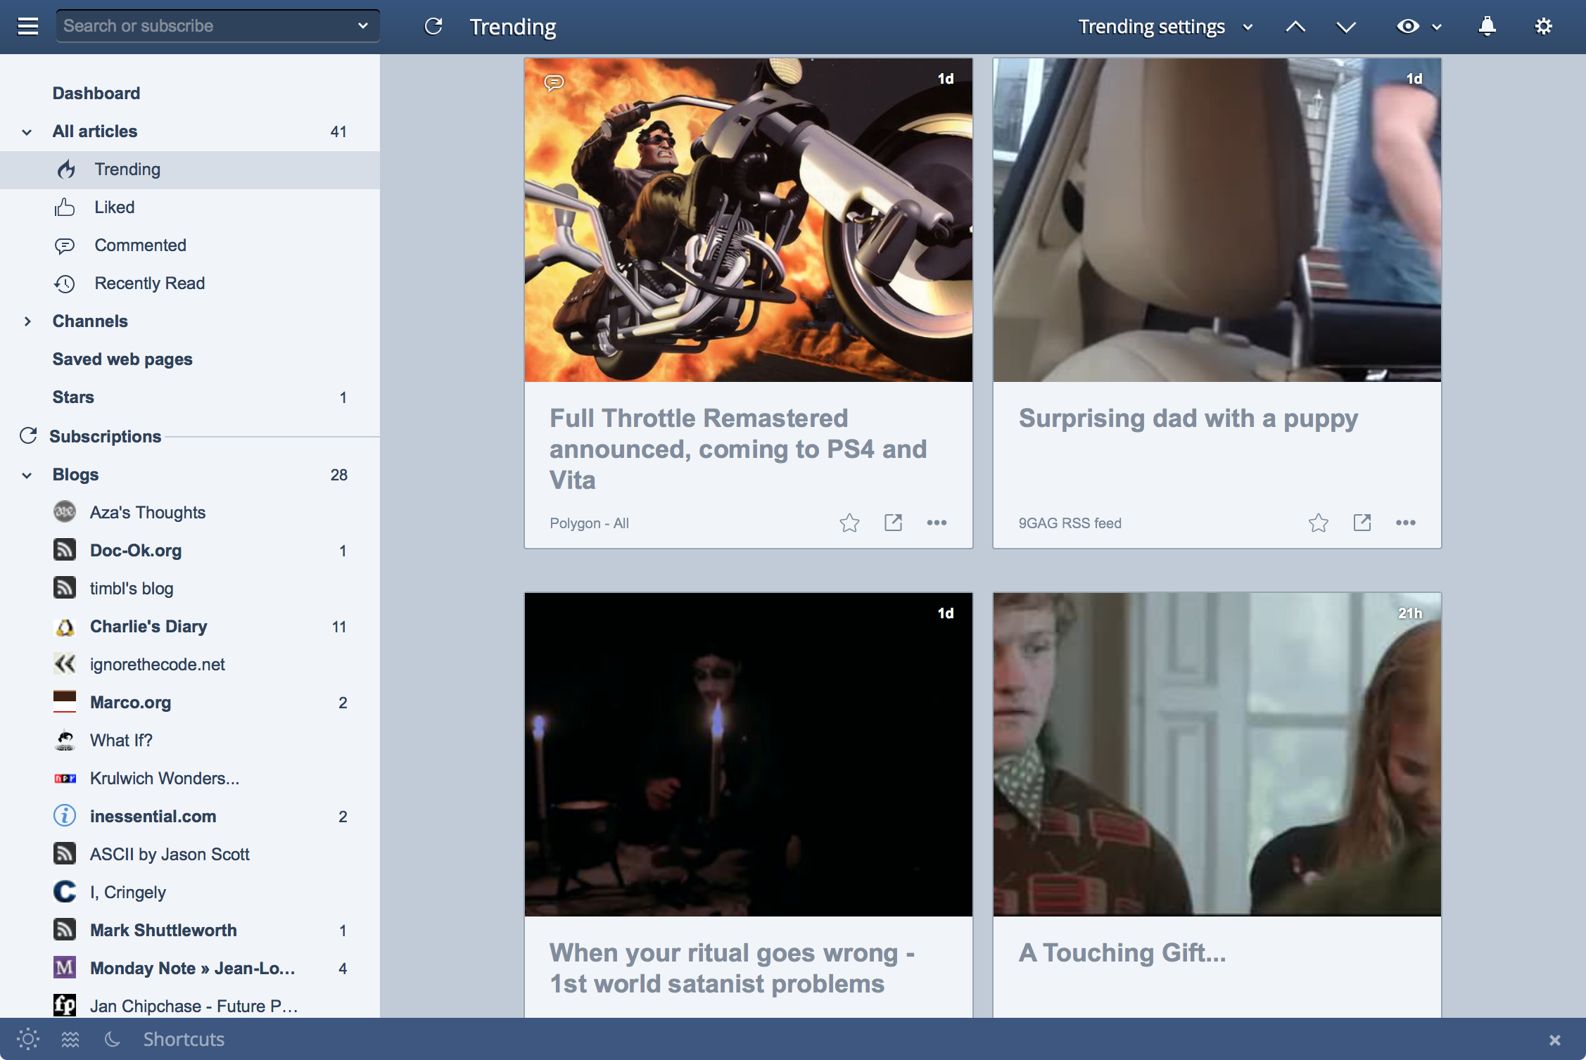Open Stars in the sidebar
The width and height of the screenshot is (1586, 1060).
(73, 397)
